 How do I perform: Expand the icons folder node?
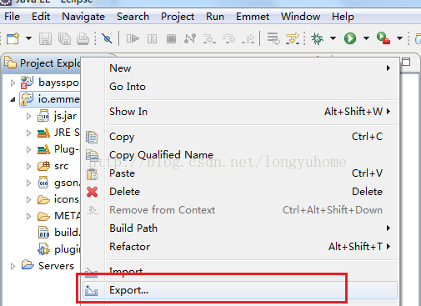tap(28, 199)
